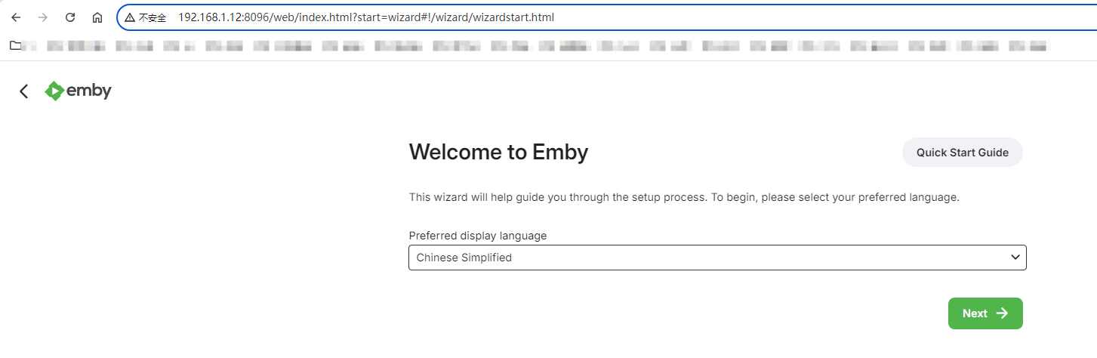Continue with the green Next button

[985, 313]
